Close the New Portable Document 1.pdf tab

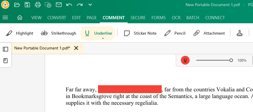[x=76, y=48]
